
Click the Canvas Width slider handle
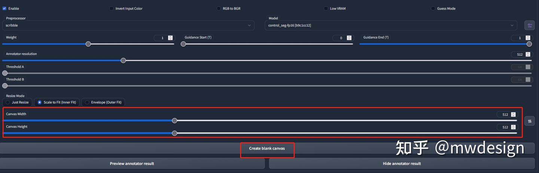click(174, 120)
